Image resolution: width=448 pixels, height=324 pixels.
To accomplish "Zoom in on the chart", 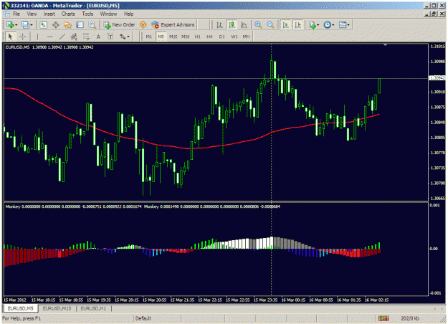I will 258,25.
